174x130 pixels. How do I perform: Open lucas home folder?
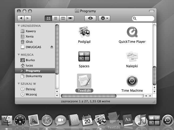(35, 65)
